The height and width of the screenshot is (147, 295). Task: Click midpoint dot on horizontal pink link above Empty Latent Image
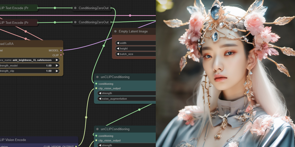click(x=130, y=15)
